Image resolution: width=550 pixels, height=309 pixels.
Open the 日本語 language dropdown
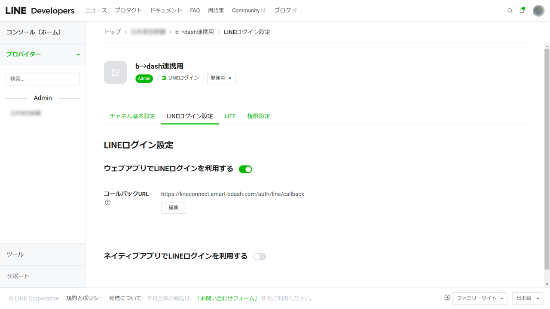528,298
